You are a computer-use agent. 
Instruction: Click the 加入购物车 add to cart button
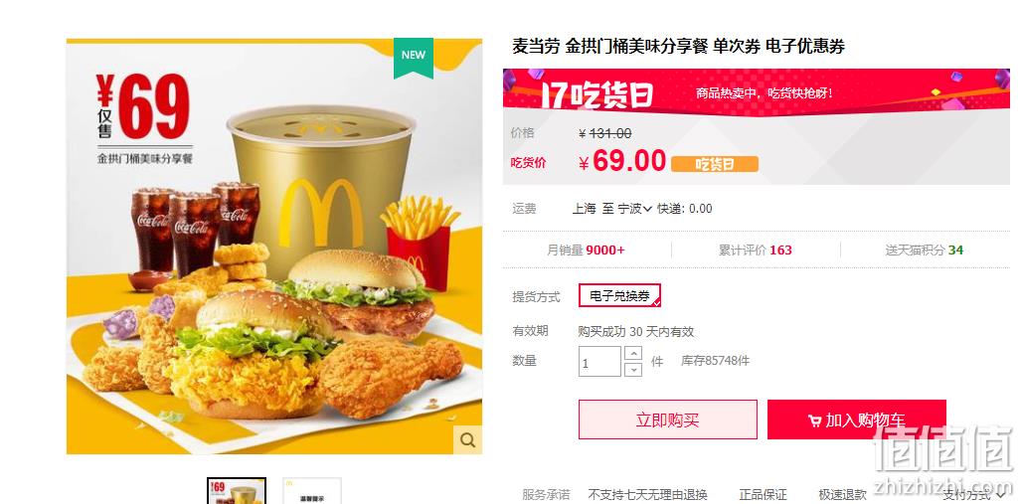(856, 420)
